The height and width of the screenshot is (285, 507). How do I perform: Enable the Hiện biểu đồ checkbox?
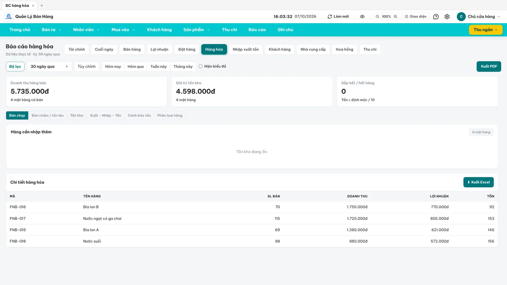tap(201, 67)
